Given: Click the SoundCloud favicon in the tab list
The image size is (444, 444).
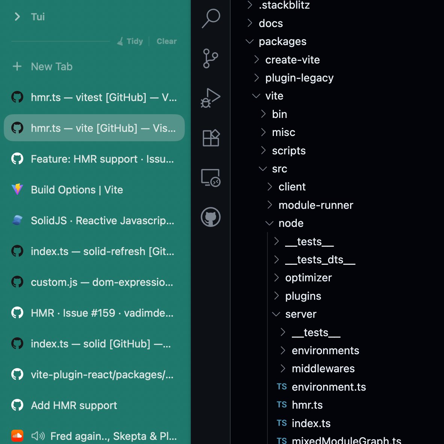Looking at the screenshot, I should [x=17, y=436].
